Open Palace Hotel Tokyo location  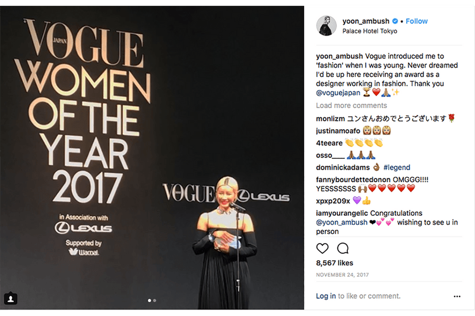(x=369, y=31)
